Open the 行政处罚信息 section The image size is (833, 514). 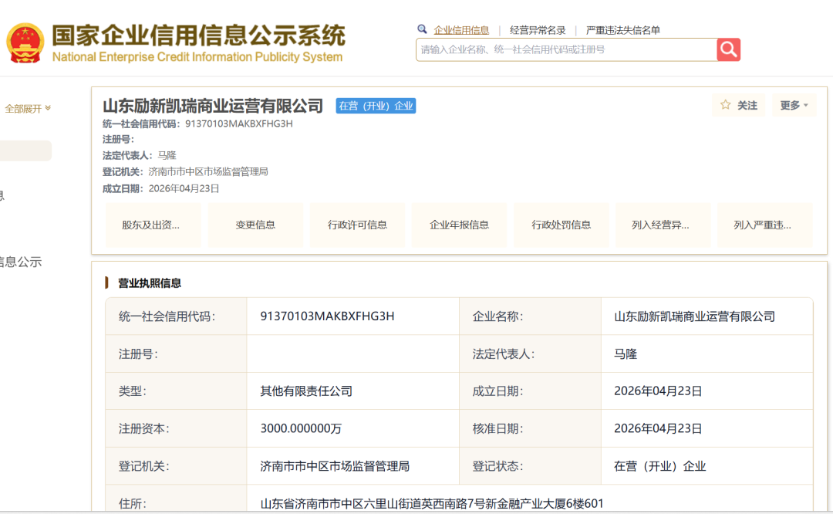tap(561, 225)
